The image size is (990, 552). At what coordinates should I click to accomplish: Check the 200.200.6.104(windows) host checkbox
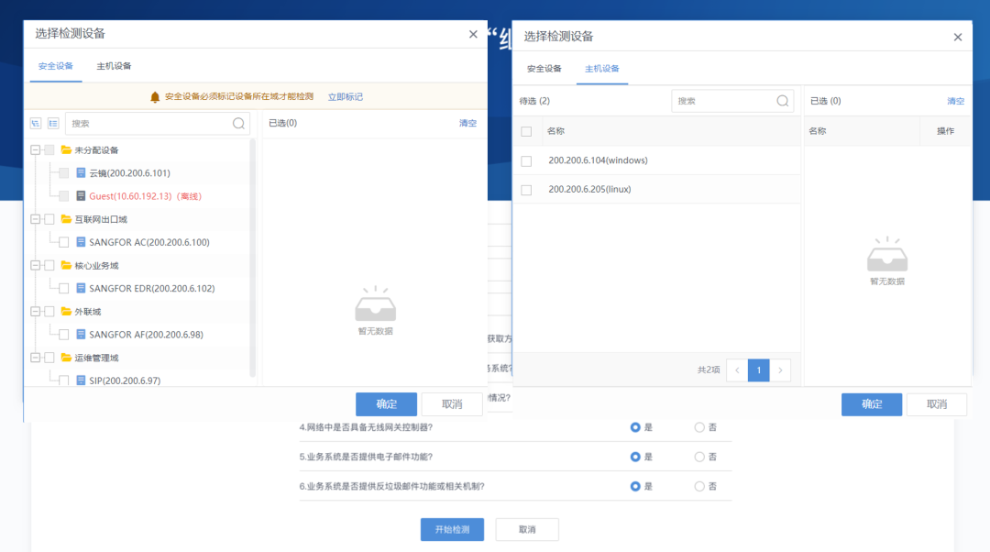click(x=526, y=161)
